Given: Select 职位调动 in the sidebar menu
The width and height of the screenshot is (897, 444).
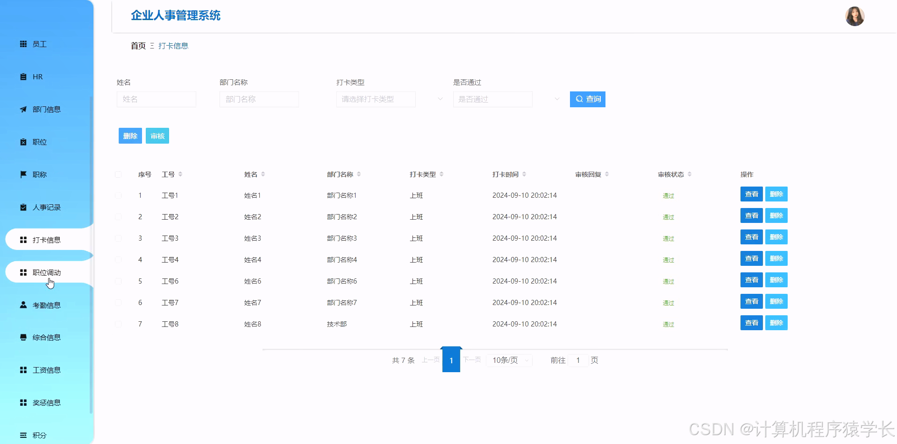Looking at the screenshot, I should (x=47, y=272).
